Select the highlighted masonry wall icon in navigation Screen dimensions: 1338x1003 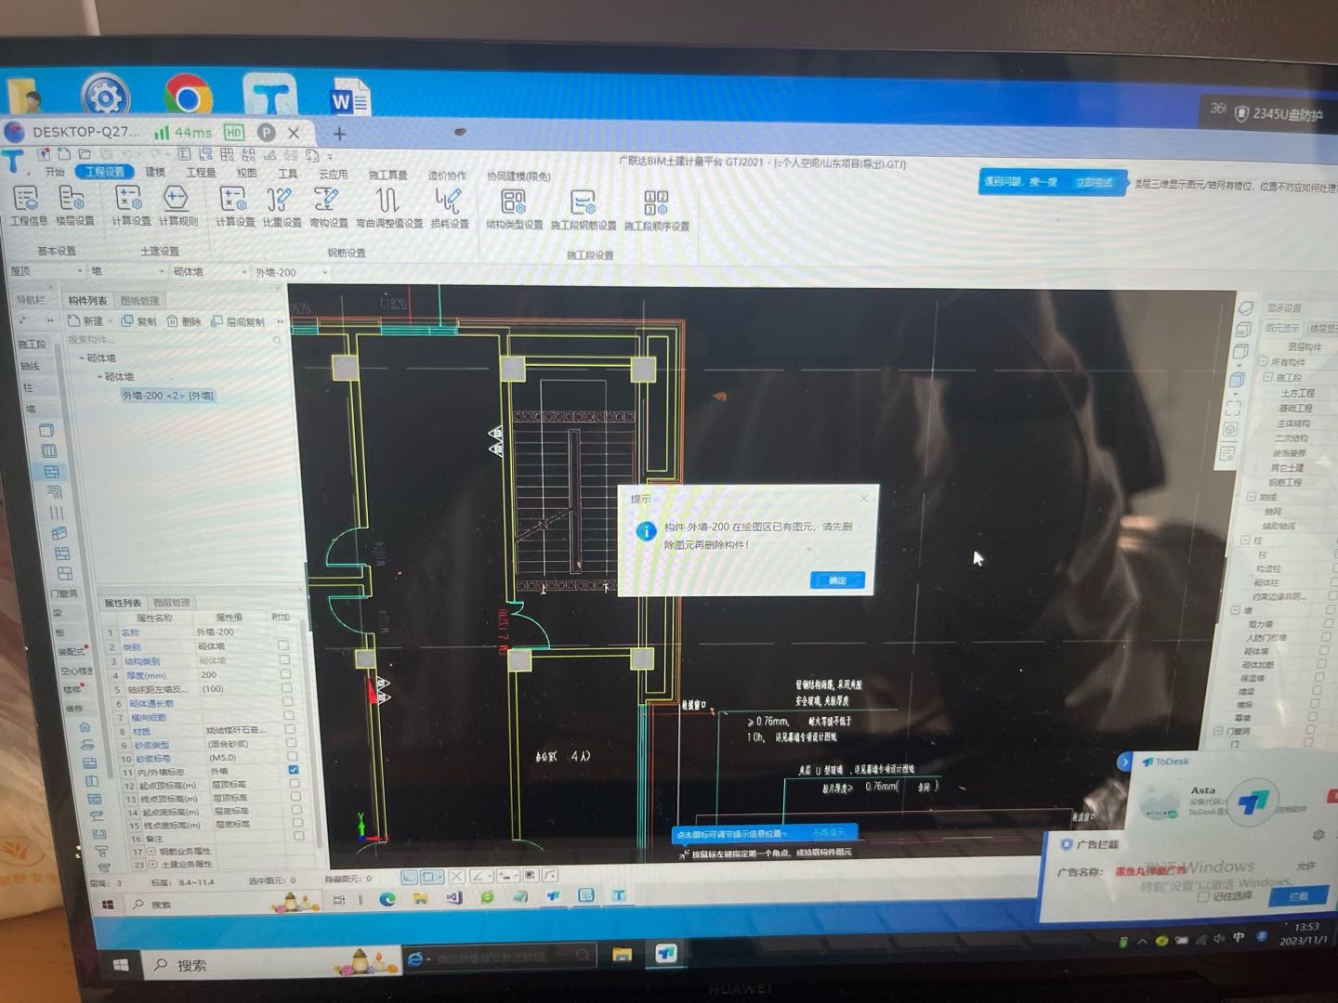(x=51, y=472)
